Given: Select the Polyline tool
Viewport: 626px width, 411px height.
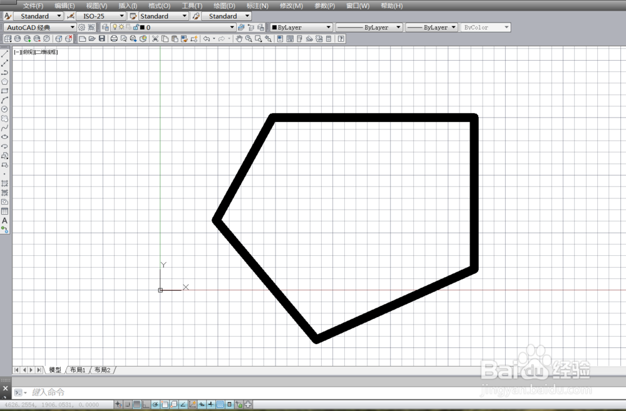Looking at the screenshot, I should pyautogui.click(x=5, y=73).
